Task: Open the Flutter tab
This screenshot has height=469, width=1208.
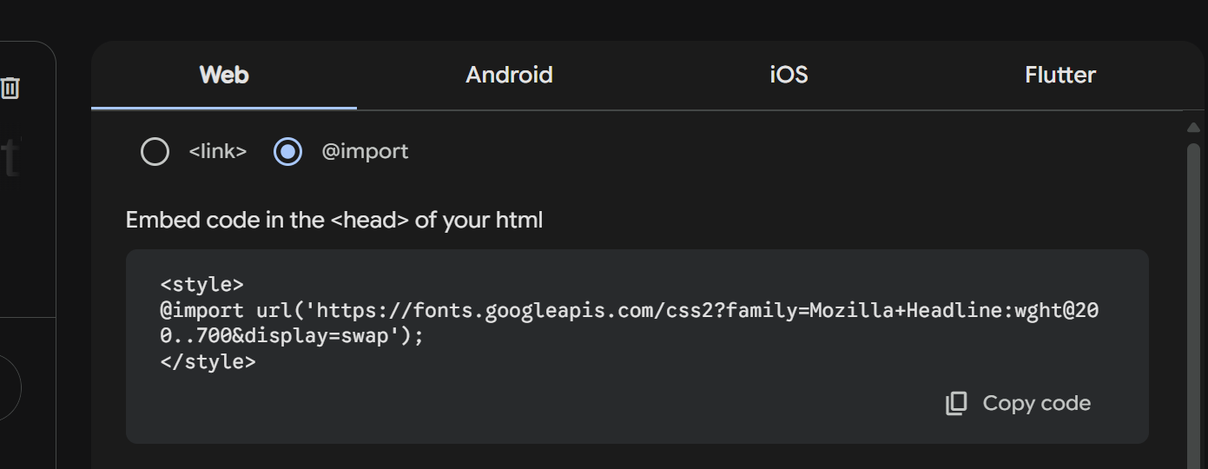Action: pos(1059,76)
